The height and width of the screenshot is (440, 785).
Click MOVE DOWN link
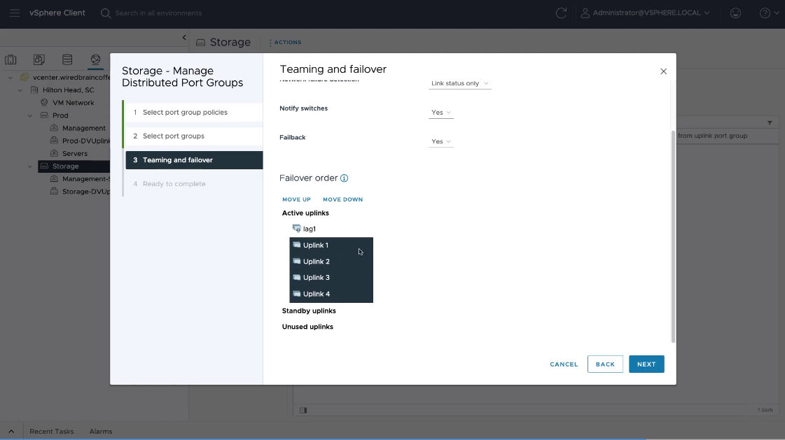point(342,199)
